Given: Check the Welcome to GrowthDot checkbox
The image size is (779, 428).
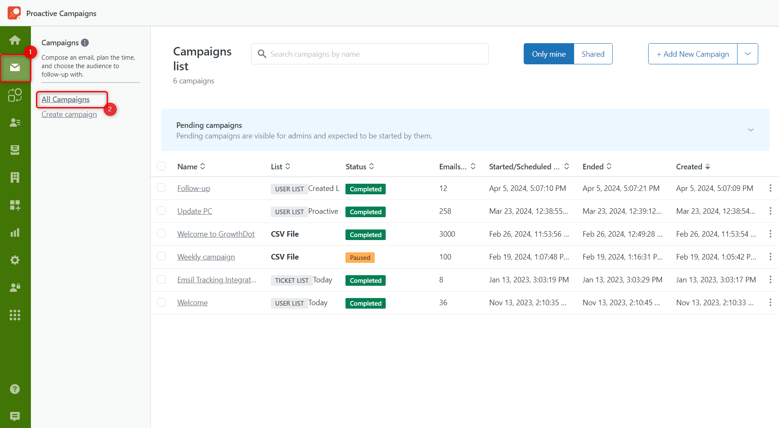Looking at the screenshot, I should 161,233.
